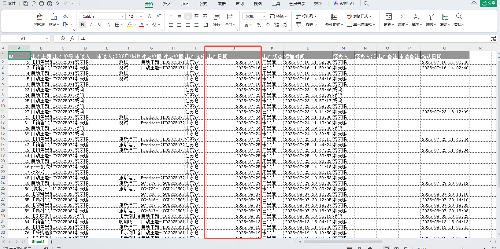The height and width of the screenshot is (249, 500).
Task: Click the percent style icon
Action: [x=259, y=25]
